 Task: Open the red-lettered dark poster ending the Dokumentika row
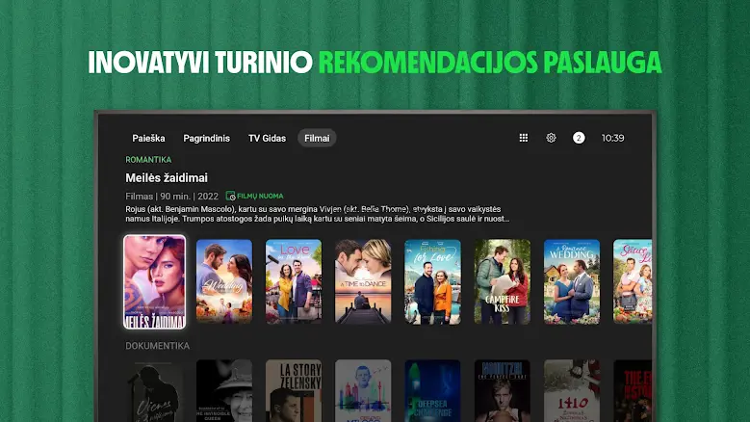point(633,391)
